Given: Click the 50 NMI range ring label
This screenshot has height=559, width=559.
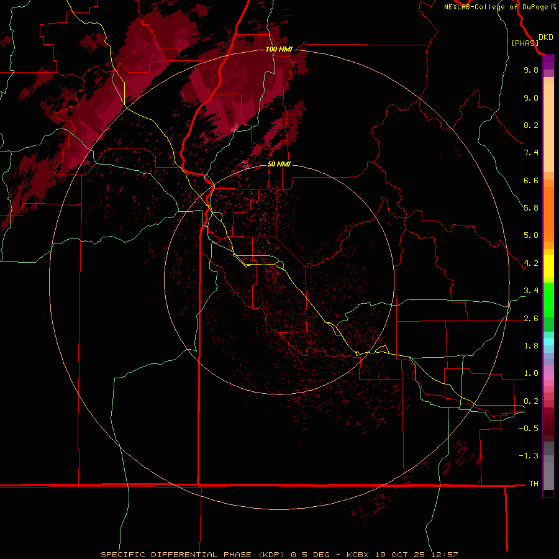Looking at the screenshot, I should click(x=279, y=164).
